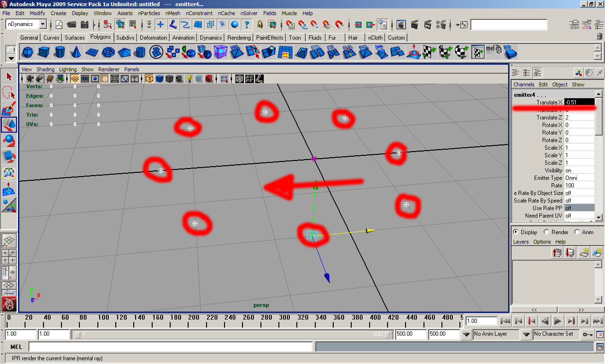The width and height of the screenshot is (605, 364).
Task: Click the lock selection padlock icon
Action: point(260,25)
